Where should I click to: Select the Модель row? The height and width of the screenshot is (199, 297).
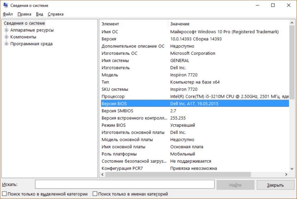pyautogui.click(x=195, y=75)
